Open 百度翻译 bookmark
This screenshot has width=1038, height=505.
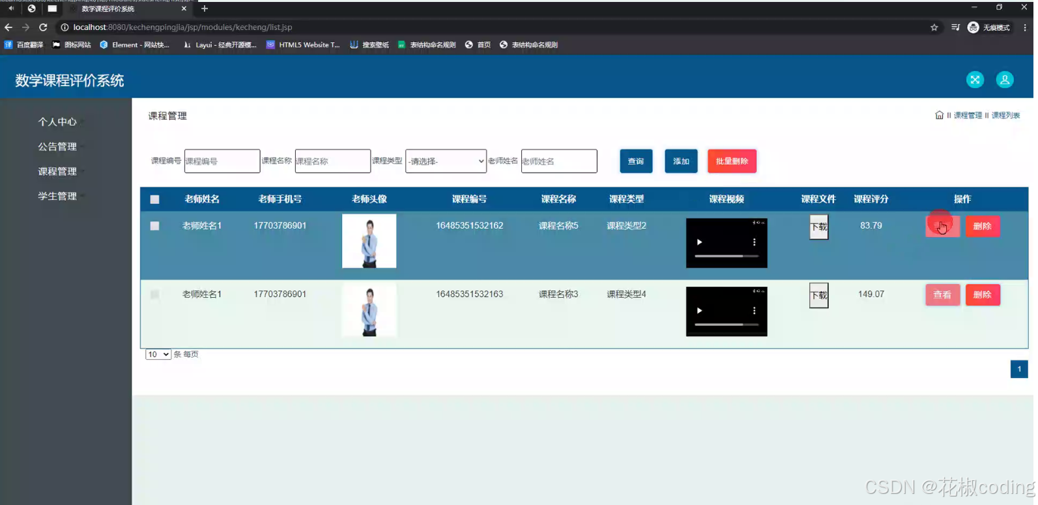pos(24,45)
